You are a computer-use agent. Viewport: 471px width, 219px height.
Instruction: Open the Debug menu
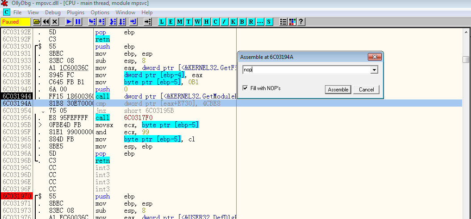(53, 12)
